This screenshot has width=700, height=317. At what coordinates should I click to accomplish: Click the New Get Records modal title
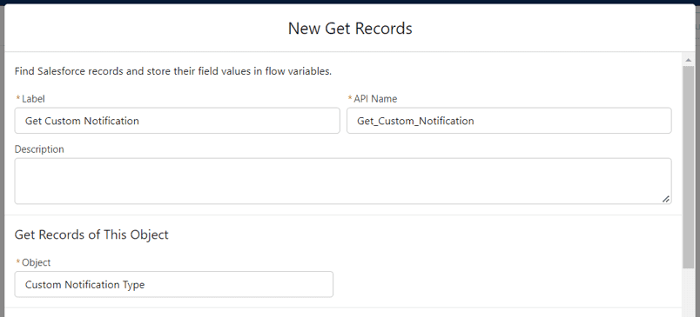[350, 28]
